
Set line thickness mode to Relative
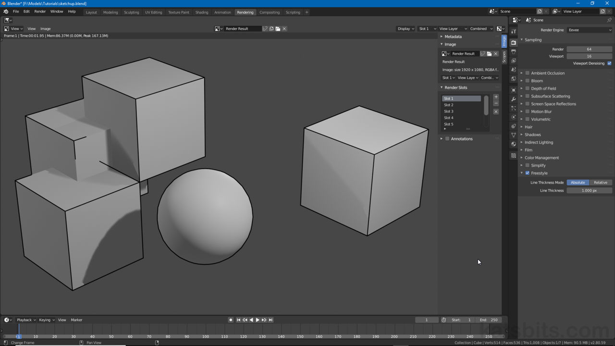point(601,183)
